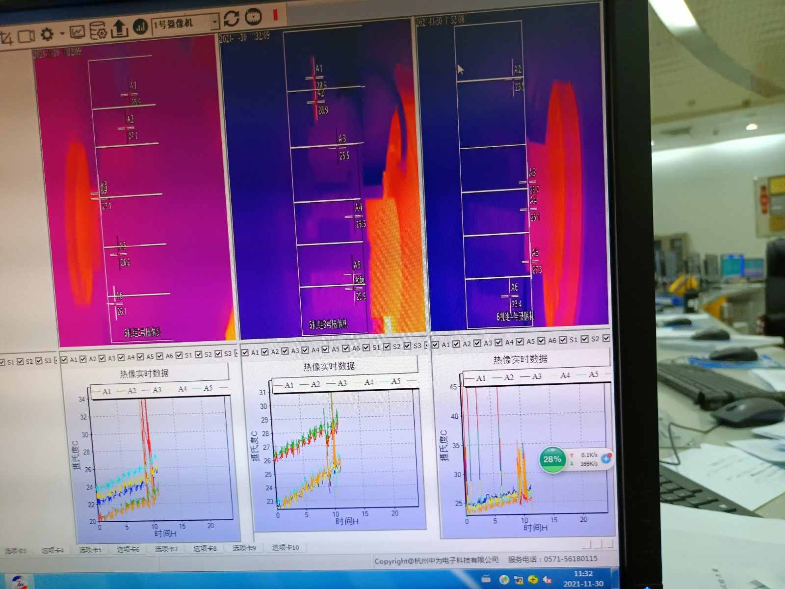
Task: Switch to the 选项卡10 tab
Action: 285,547
